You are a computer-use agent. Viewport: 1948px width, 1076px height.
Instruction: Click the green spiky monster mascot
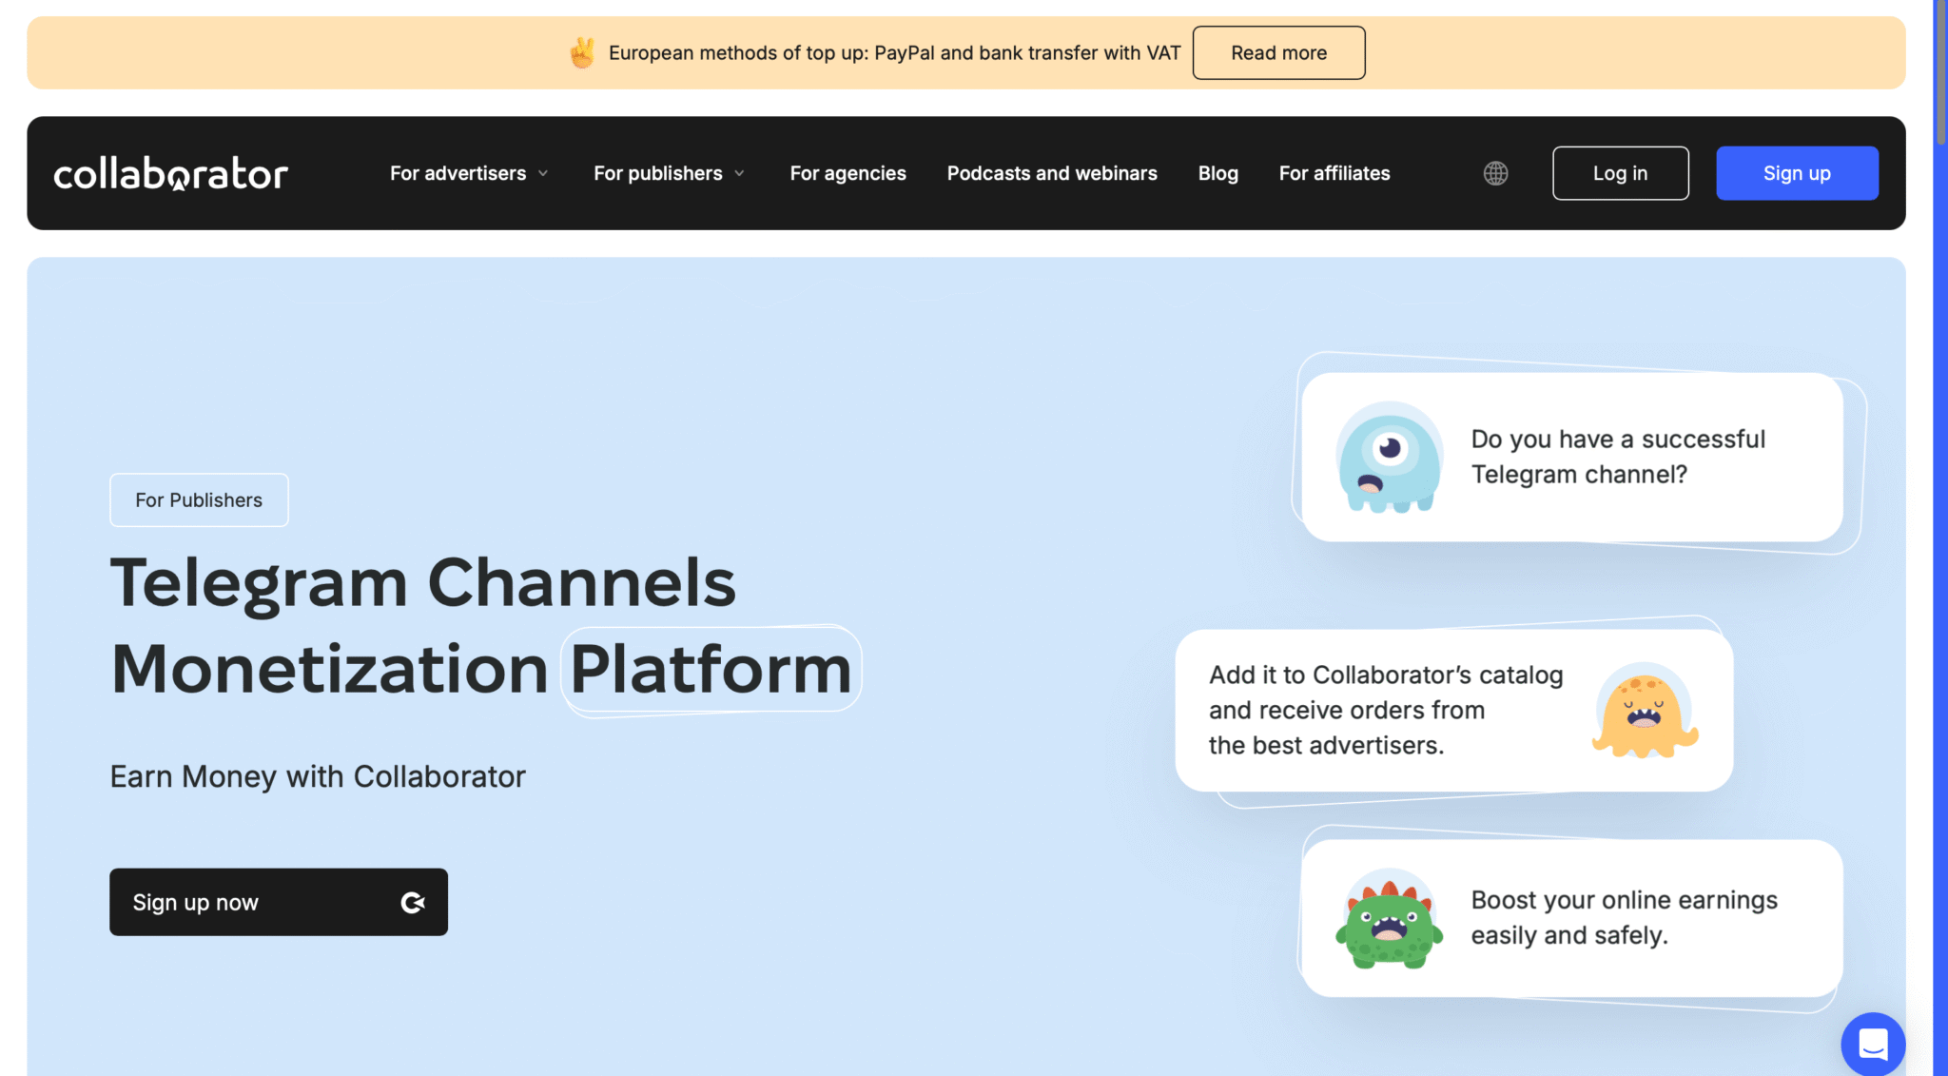tap(1389, 919)
